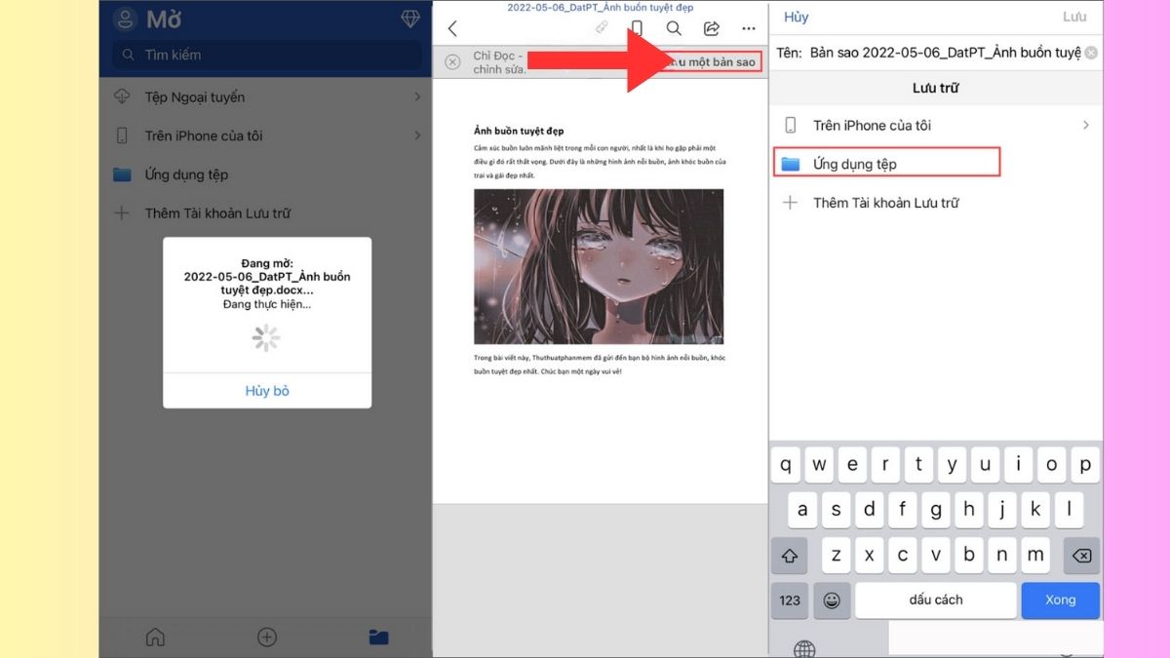Open the search magnifier in document toolbar
Viewport: 1170px width, 658px height.
click(674, 28)
